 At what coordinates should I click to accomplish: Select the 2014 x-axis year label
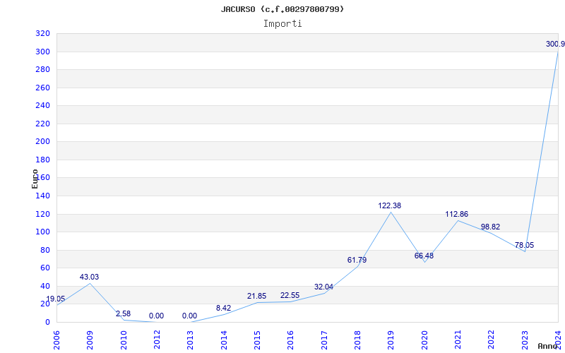coord(224,340)
